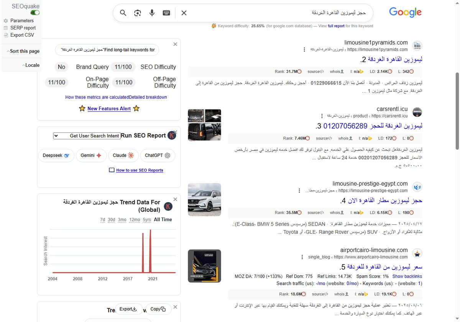Show backlinks for airportcairo-limousine.com

(407, 276)
